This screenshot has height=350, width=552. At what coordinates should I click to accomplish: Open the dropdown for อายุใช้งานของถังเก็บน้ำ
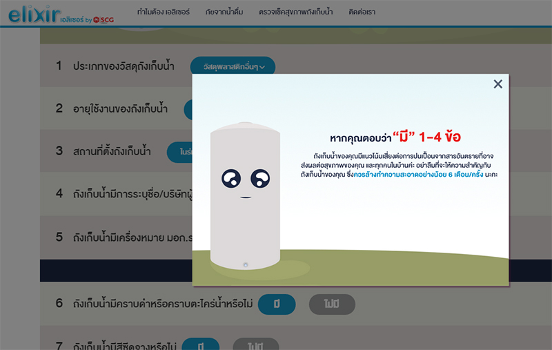click(x=188, y=109)
